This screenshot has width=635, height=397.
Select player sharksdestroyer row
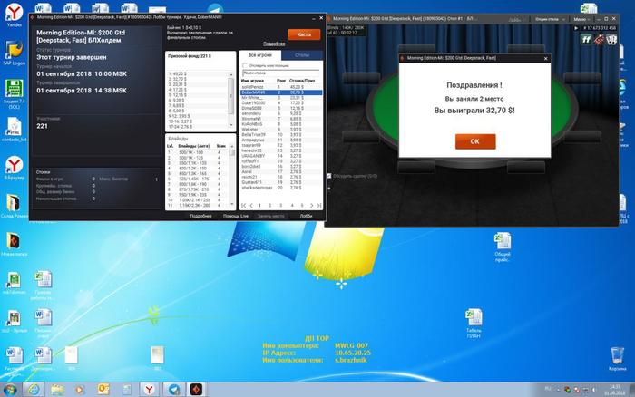(x=281, y=188)
